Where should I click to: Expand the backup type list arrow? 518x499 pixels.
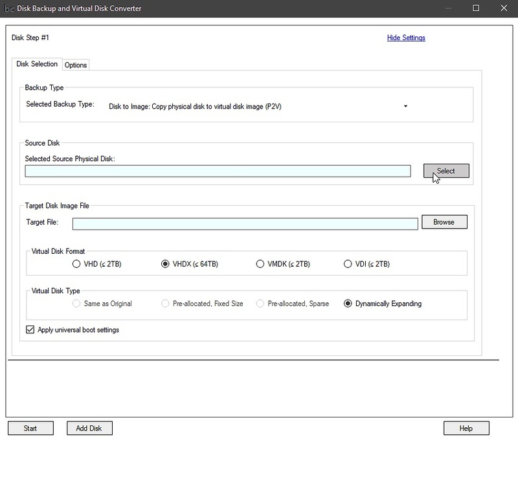[x=405, y=105]
